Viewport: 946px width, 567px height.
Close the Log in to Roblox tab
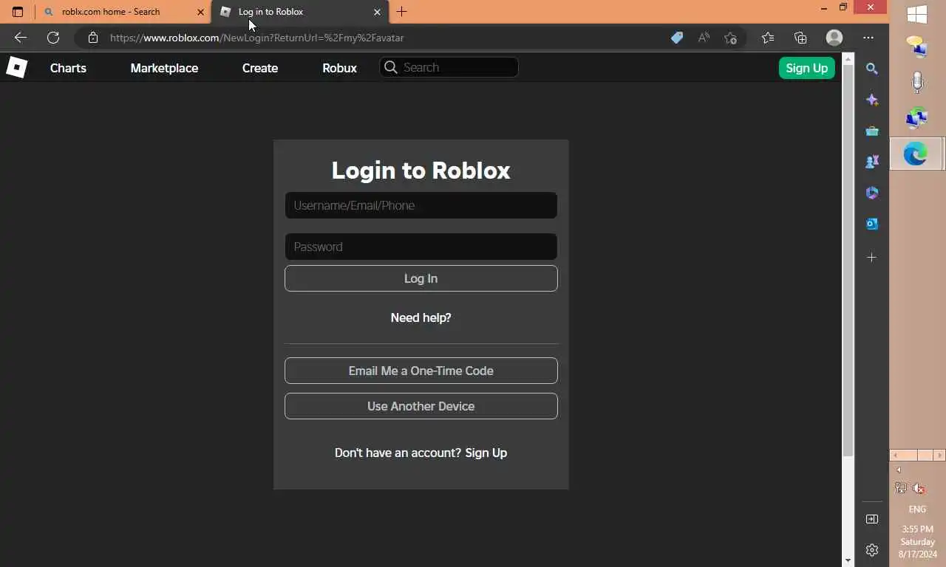(377, 12)
